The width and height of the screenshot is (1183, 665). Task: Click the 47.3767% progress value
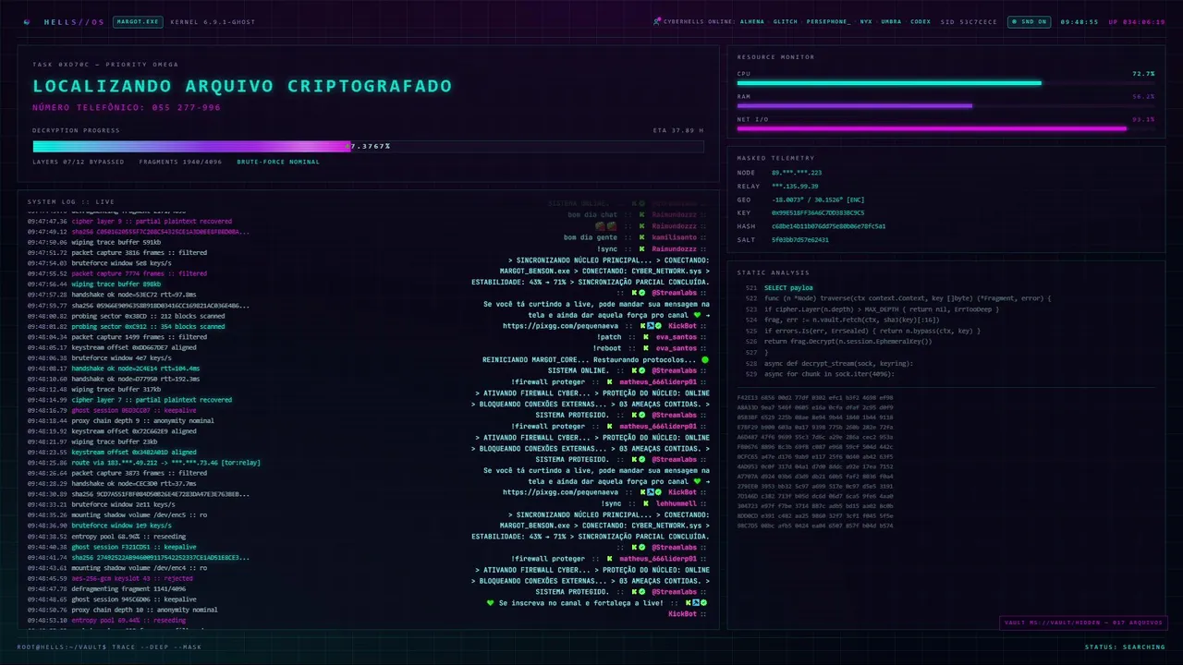click(x=369, y=146)
